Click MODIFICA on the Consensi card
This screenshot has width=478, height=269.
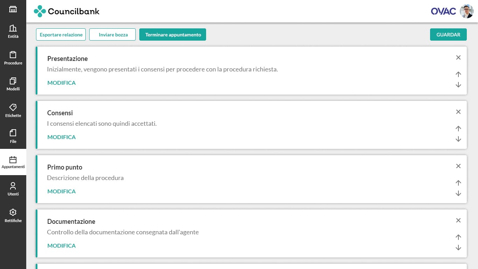[x=62, y=137]
